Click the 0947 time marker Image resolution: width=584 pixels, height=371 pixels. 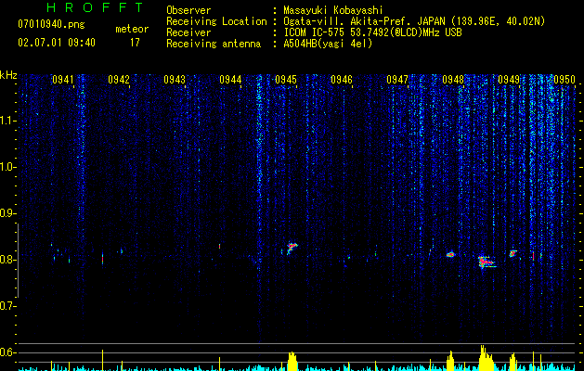pos(397,79)
